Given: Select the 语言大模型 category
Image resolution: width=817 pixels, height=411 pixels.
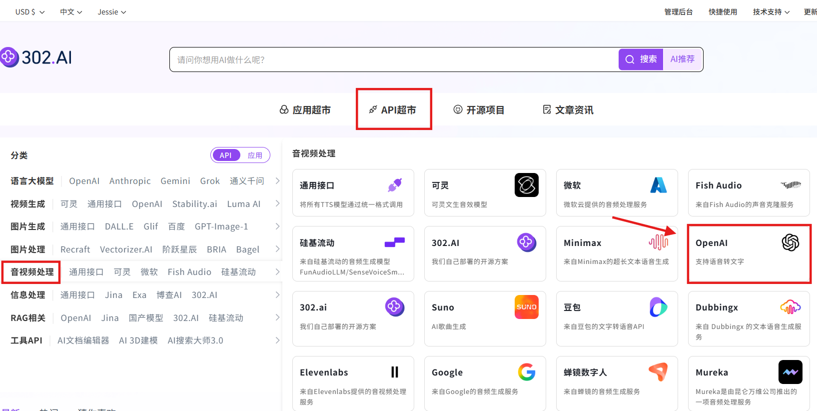Looking at the screenshot, I should (x=32, y=181).
